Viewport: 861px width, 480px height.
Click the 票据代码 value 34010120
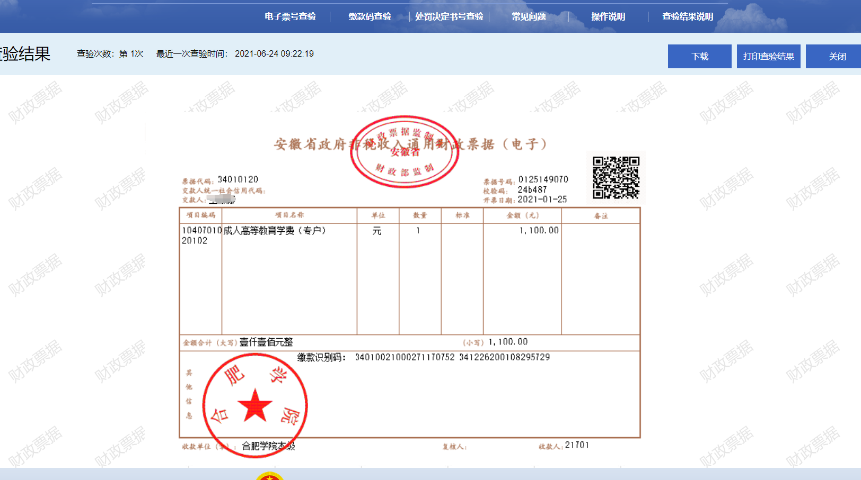click(238, 179)
